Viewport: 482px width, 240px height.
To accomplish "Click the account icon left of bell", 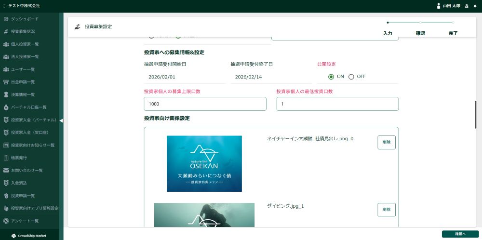I will [x=467, y=6].
